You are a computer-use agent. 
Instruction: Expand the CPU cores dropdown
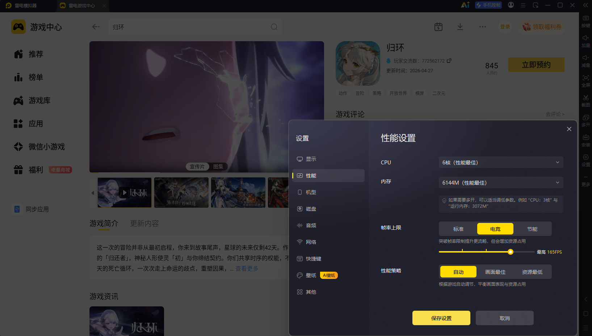point(501,163)
